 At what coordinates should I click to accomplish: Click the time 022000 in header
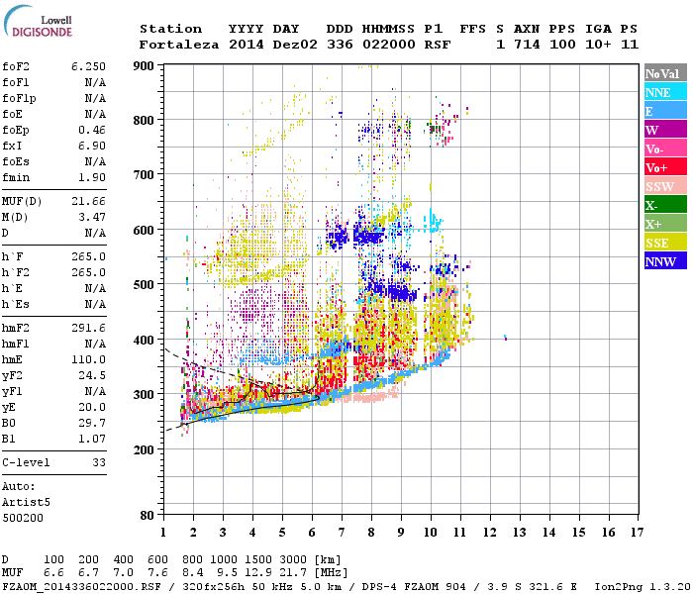(389, 45)
